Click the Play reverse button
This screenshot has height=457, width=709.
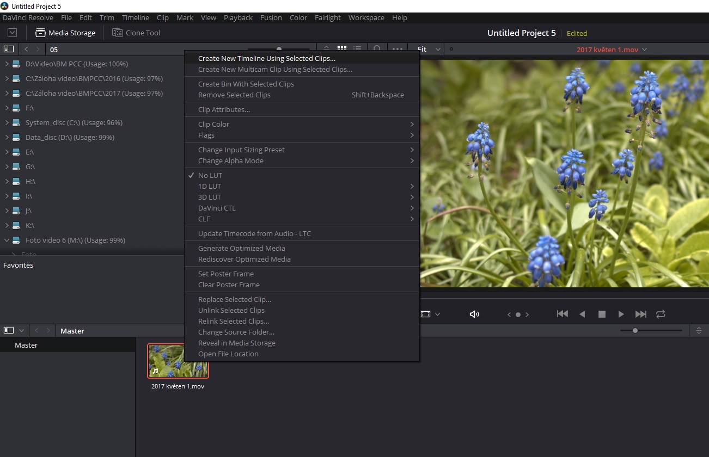point(582,314)
